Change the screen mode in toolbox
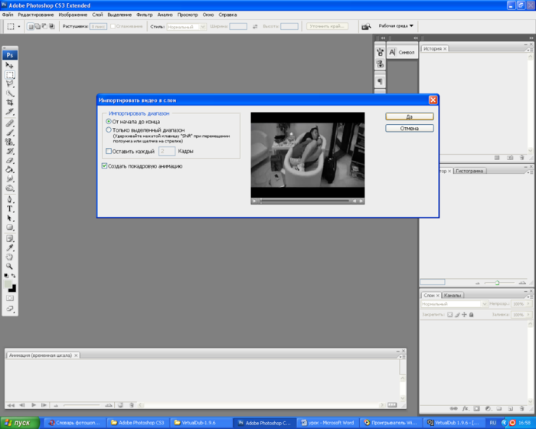Image resolution: width=536 pixels, height=429 pixels. click(x=9, y=309)
